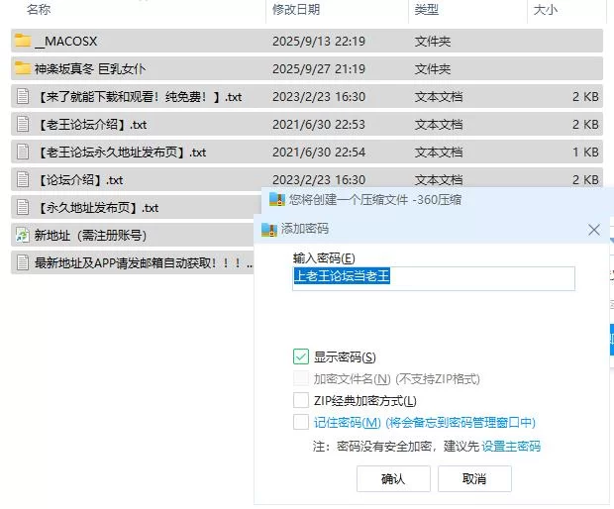Click the 添加密码 dialog title text
Image resolution: width=614 pixels, height=509 pixels.
[x=305, y=229]
